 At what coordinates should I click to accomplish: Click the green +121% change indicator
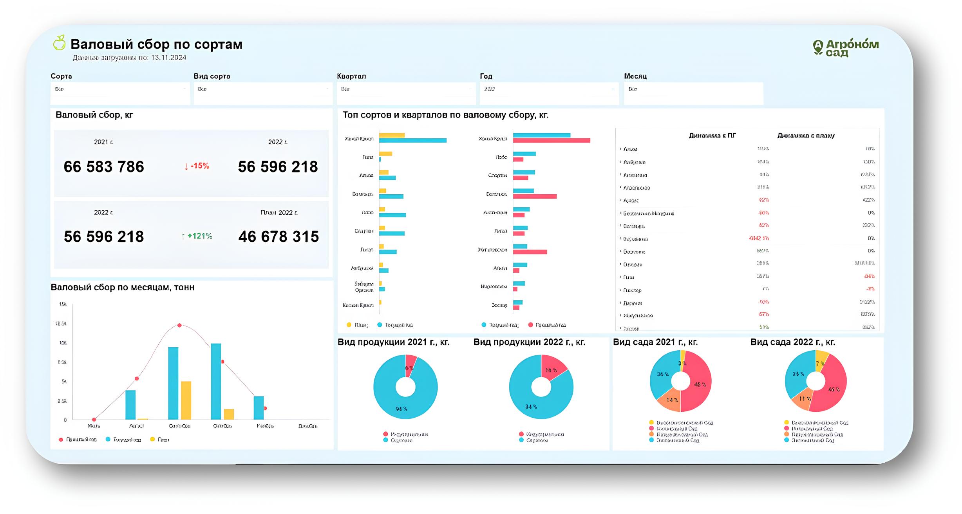point(197,236)
